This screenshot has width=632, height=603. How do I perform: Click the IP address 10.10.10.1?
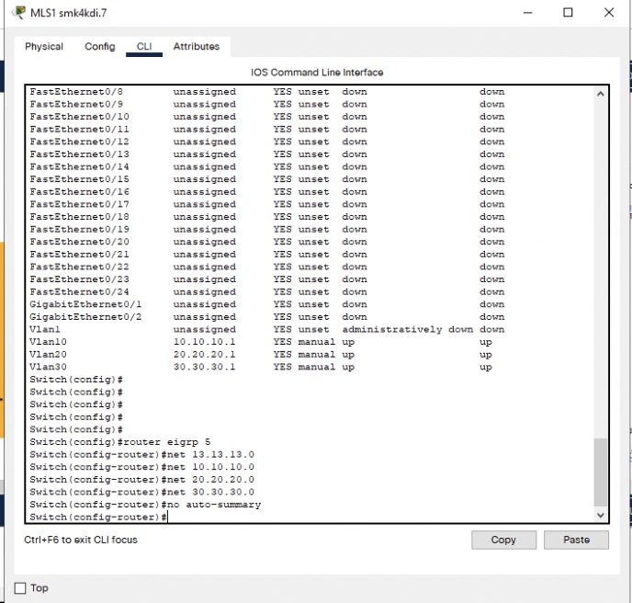pos(204,342)
